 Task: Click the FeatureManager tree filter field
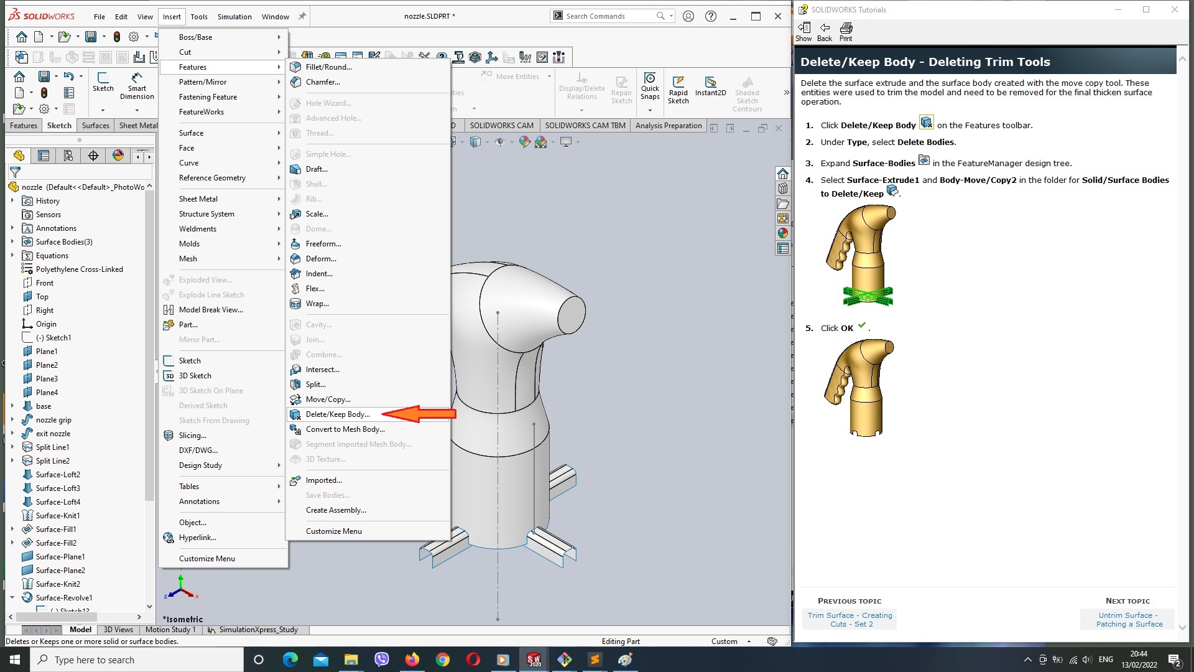[87, 172]
